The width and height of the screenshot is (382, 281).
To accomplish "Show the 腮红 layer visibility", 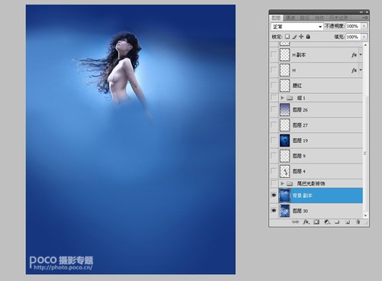I will coord(274,86).
